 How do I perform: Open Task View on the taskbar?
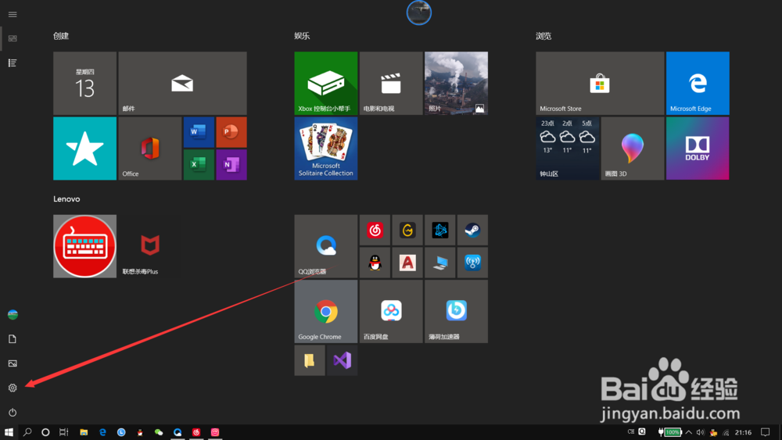[x=64, y=432]
